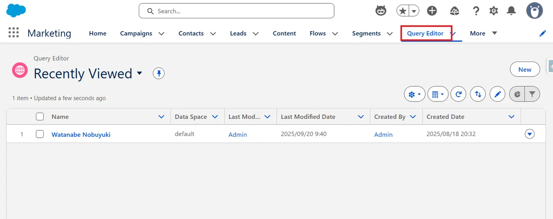The image size is (553, 219).
Task: Open the Trailhead guidance center icon
Action: pos(454,11)
